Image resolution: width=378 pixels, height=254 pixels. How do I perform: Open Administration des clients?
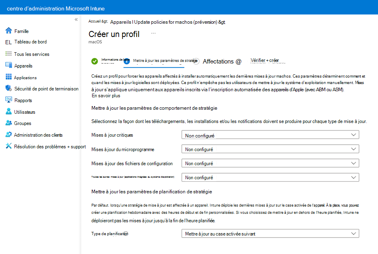[x=38, y=135]
